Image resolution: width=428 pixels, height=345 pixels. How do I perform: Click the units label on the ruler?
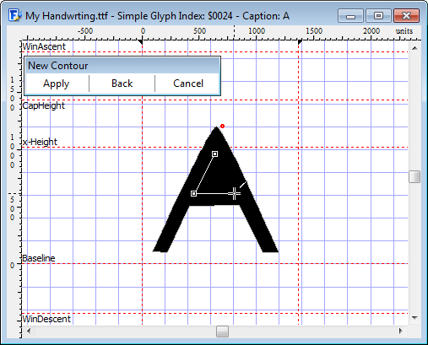(x=404, y=31)
